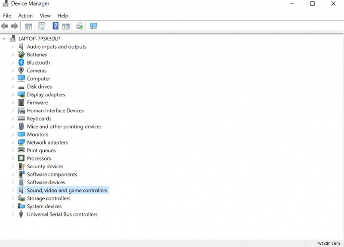Open the File menu
The width and height of the screenshot is (344, 247).
click(7, 15)
